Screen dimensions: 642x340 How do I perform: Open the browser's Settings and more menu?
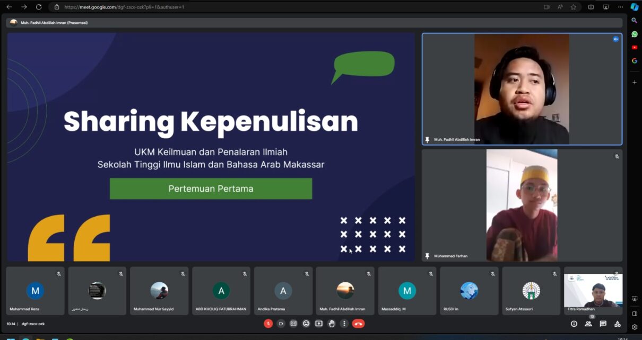[620, 7]
